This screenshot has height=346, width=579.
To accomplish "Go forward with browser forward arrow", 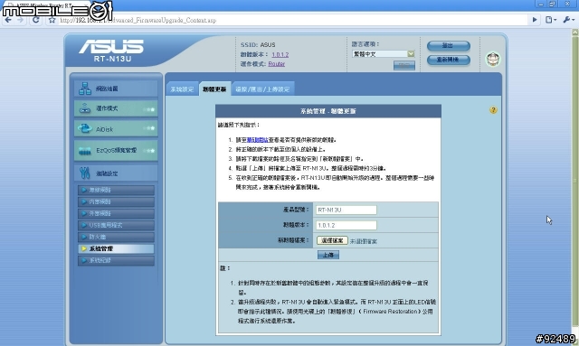I will 21,20.
